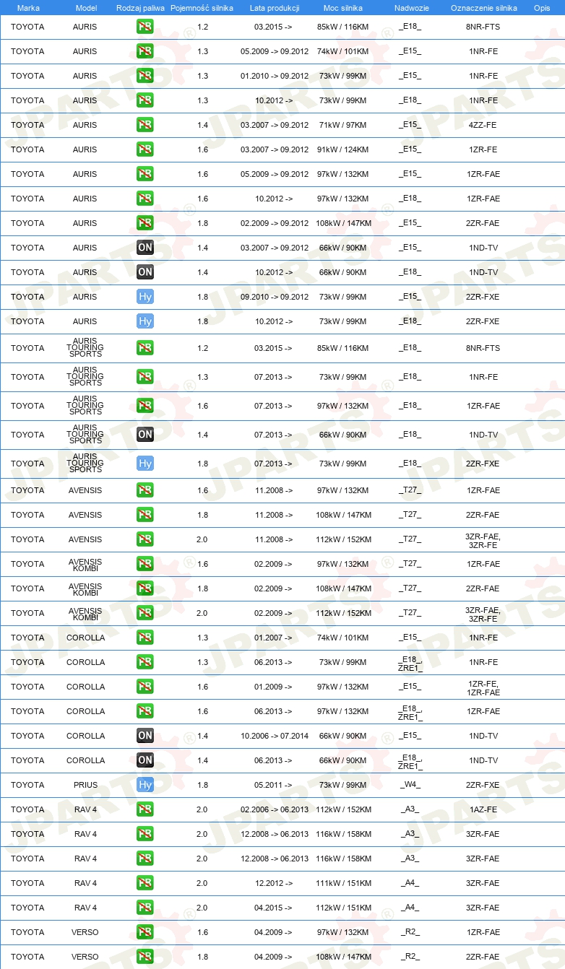565x969 pixels.
Task: Click the petrol icon for AURIS 1.2 8NR-FTS
Action: pos(145,27)
